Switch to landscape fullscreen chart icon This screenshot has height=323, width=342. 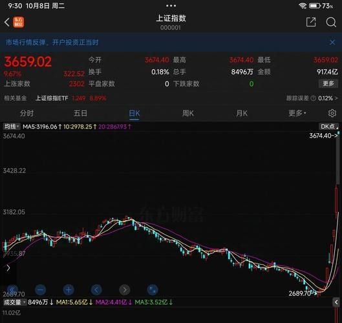(153, 290)
